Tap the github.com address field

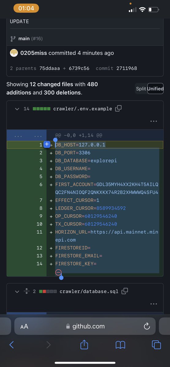click(x=85, y=326)
